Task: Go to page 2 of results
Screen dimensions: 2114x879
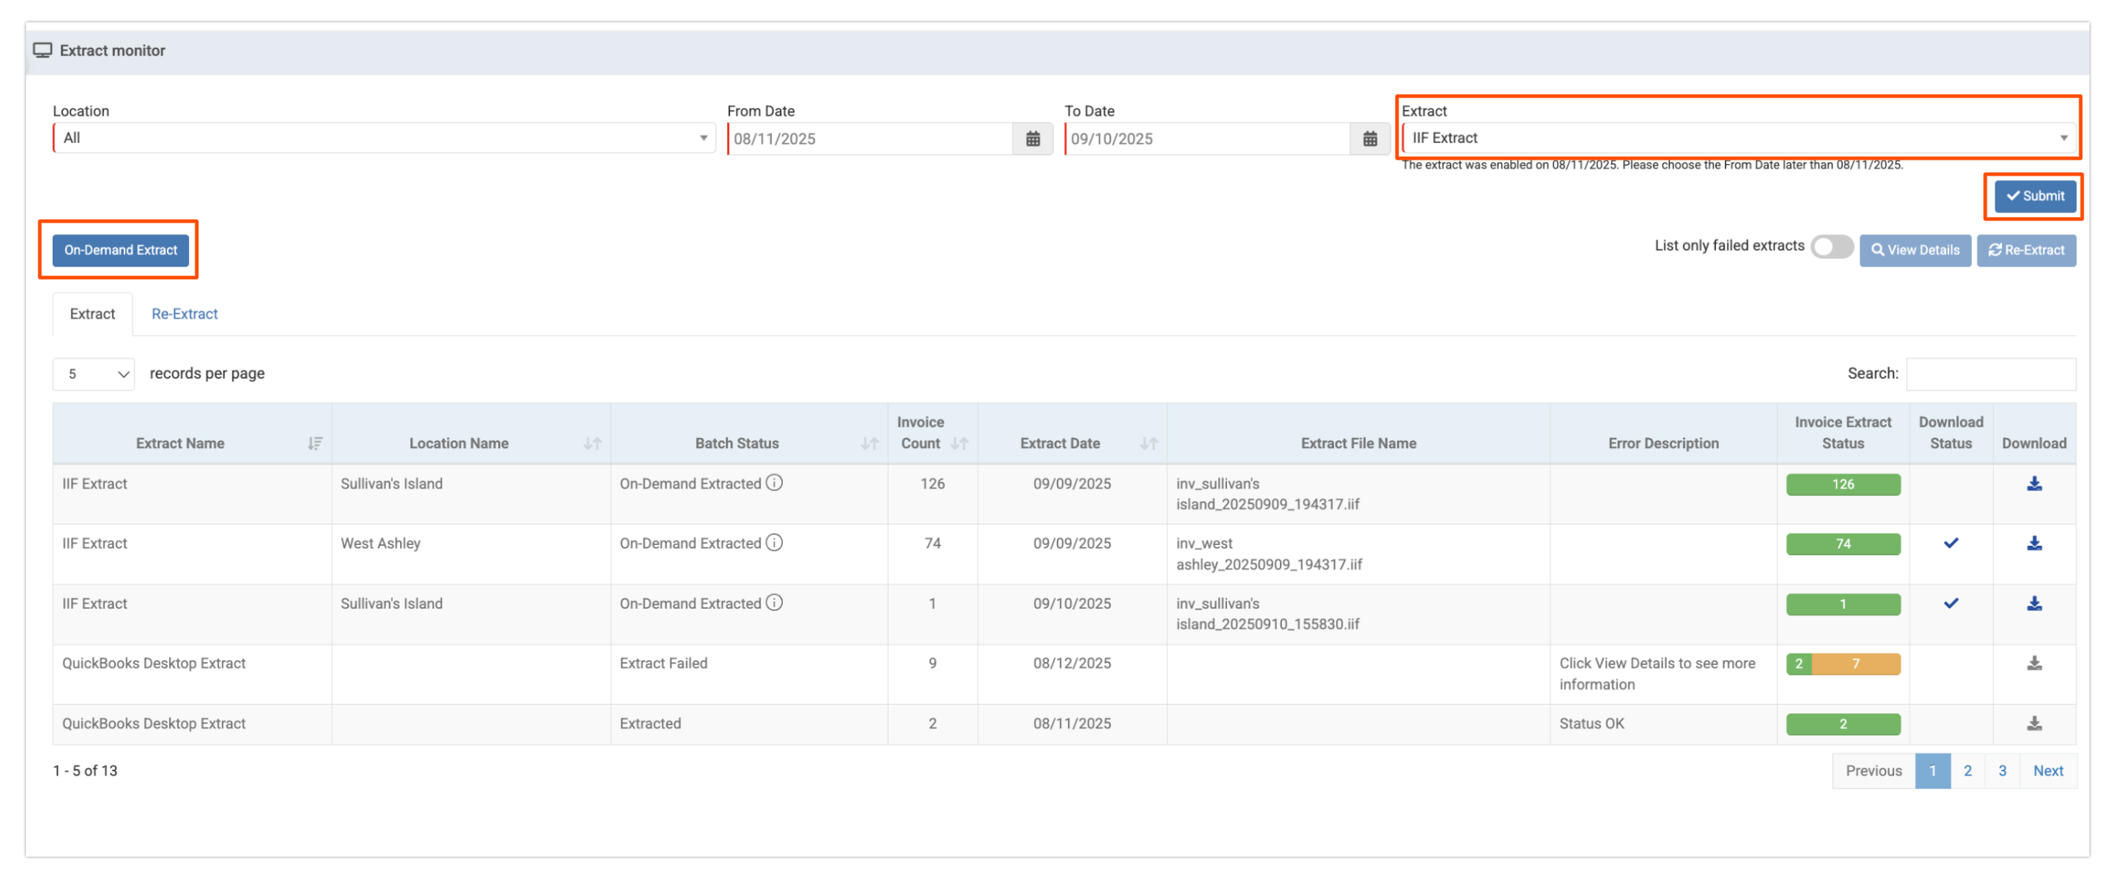Action: click(x=1966, y=771)
